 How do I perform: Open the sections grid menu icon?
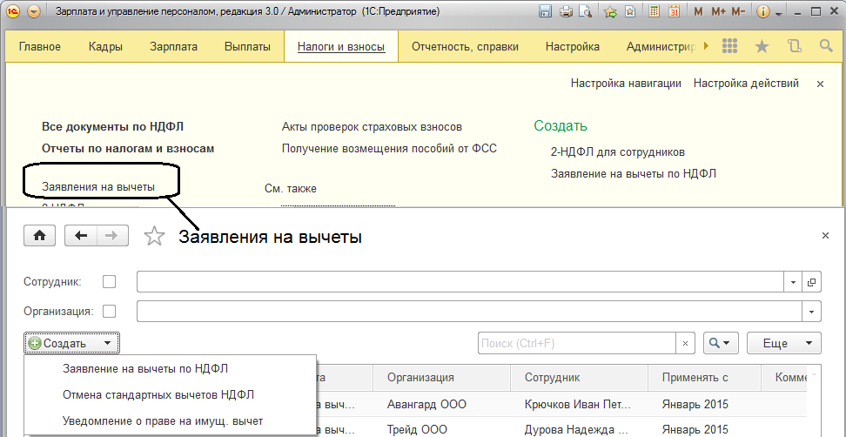730,46
